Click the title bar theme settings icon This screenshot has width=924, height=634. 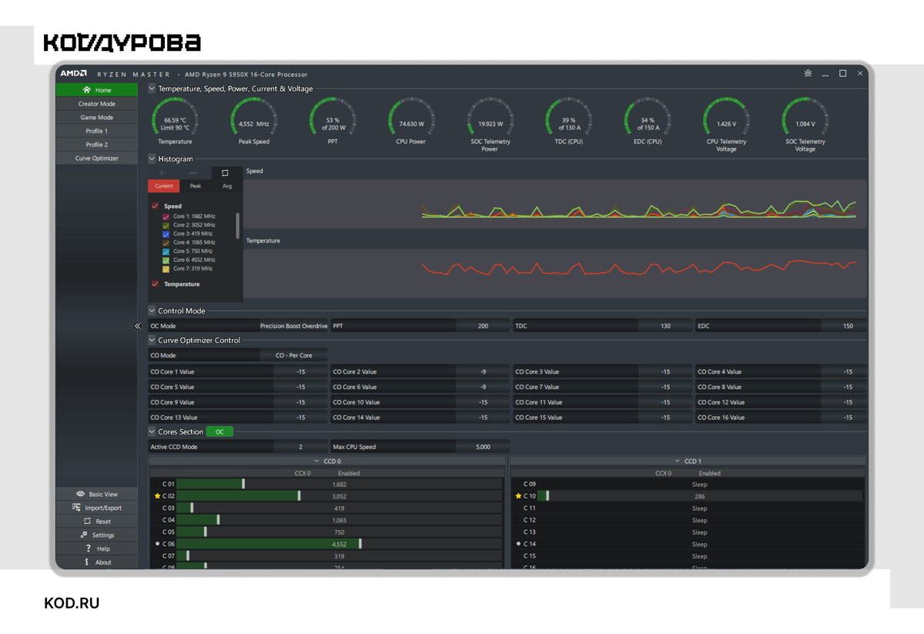click(x=808, y=74)
